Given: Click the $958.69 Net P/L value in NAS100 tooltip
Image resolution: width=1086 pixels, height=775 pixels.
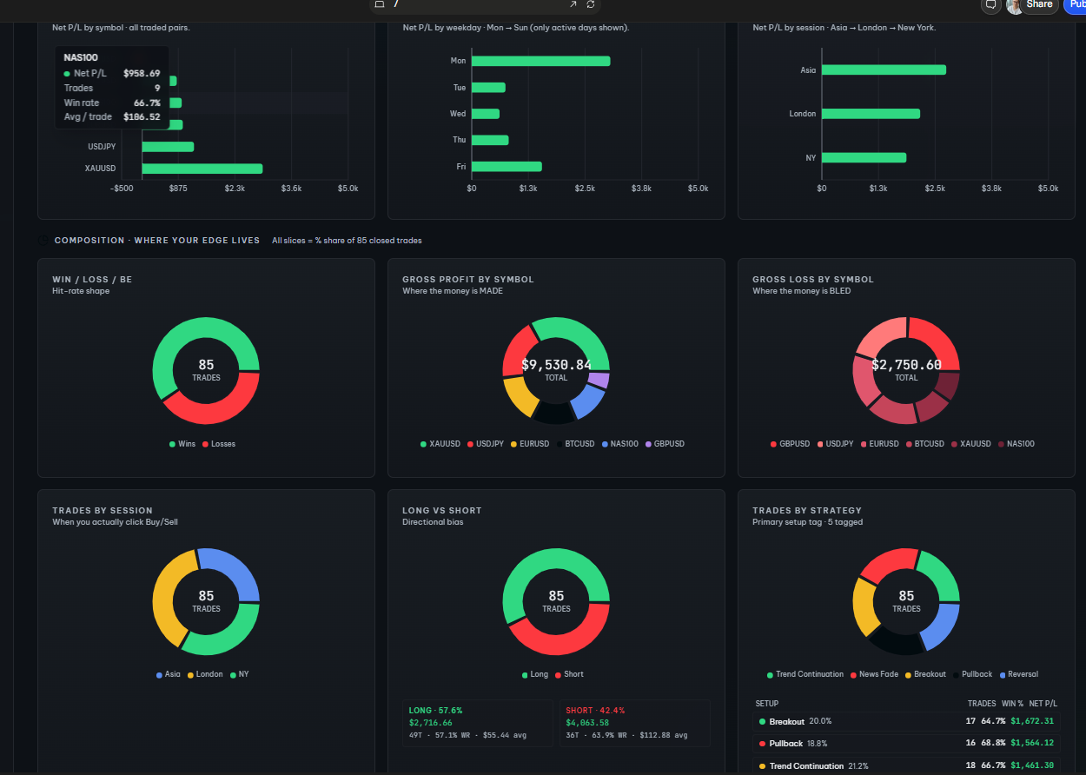Looking at the screenshot, I should click(142, 73).
